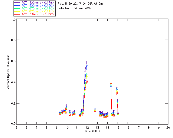
Task: Click the x-axis label 13
Action: tap(97, 127)
